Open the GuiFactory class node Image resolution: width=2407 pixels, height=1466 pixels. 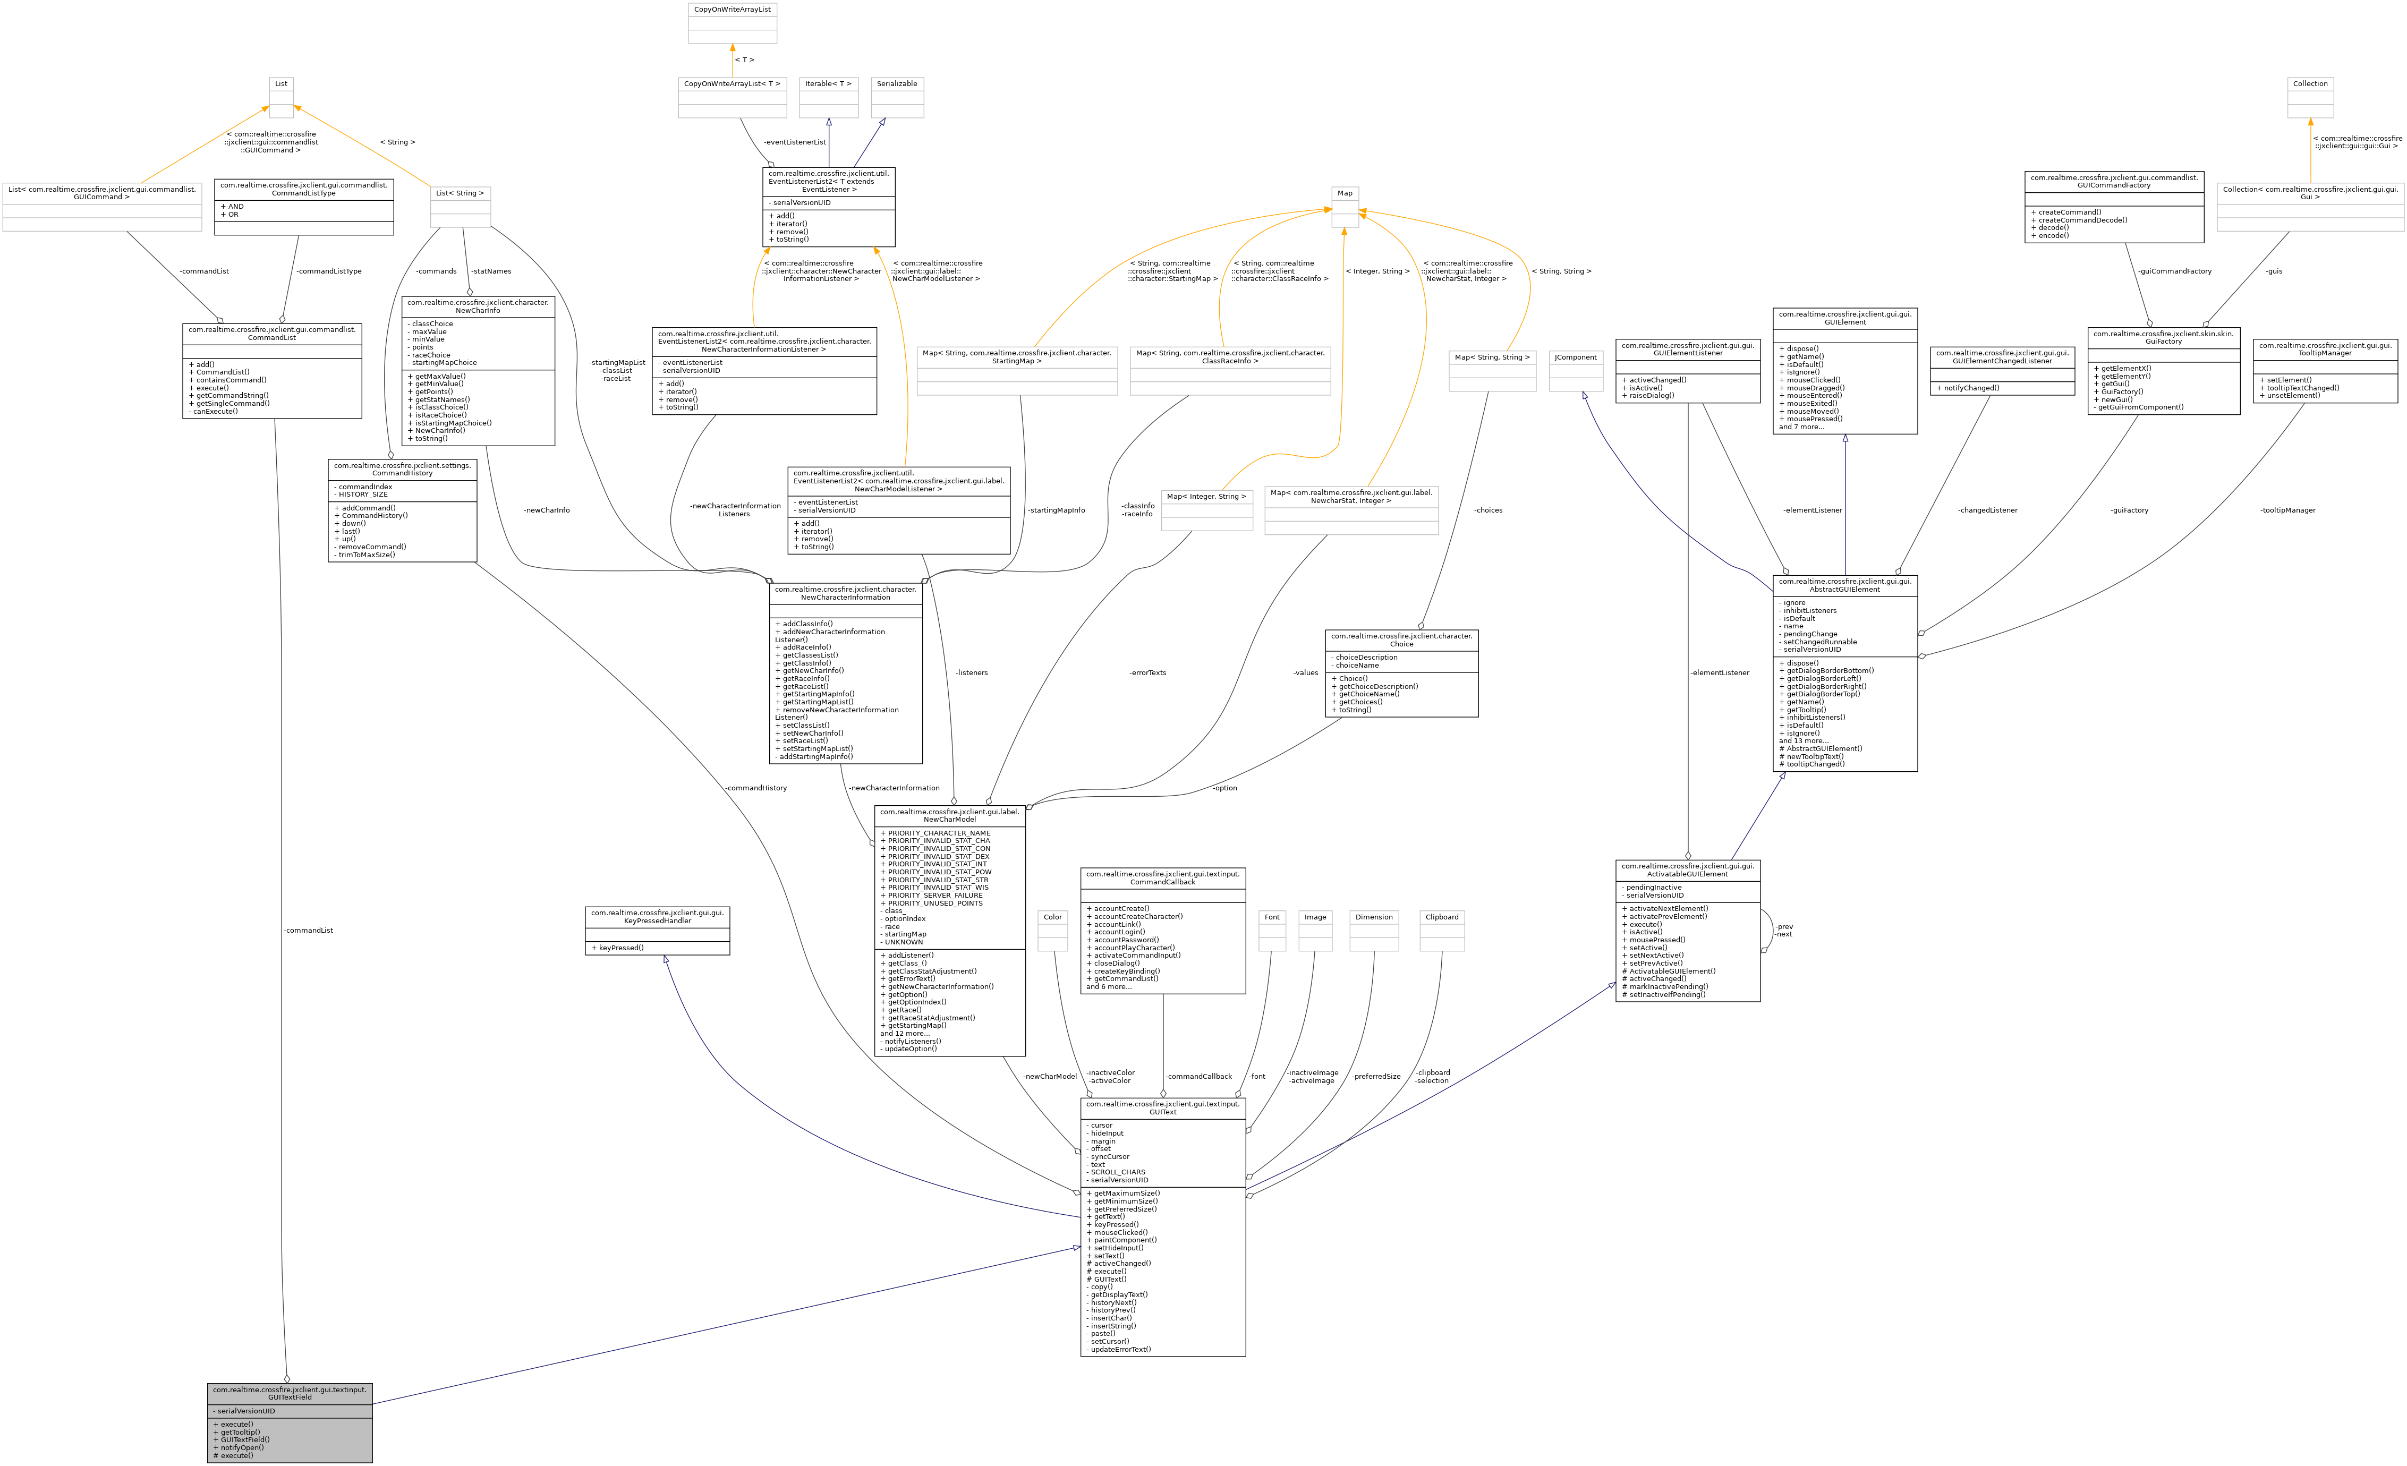[x=2164, y=371]
